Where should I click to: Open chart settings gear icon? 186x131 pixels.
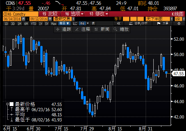[x=179, y=23]
